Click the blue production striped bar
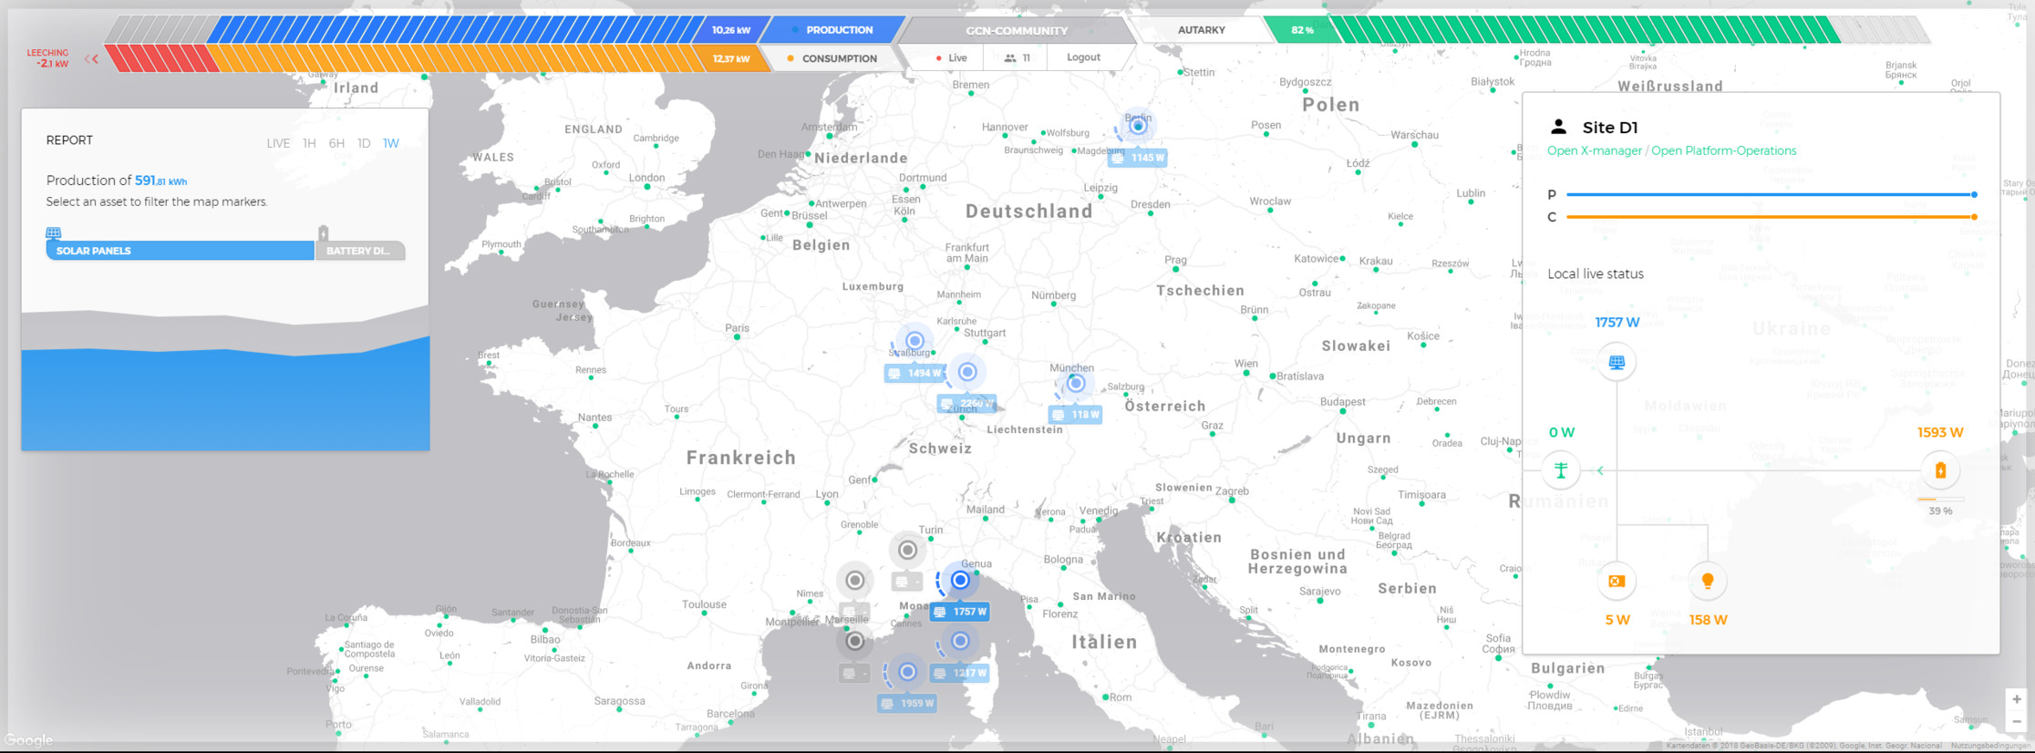The height and width of the screenshot is (753, 2035). click(x=456, y=30)
